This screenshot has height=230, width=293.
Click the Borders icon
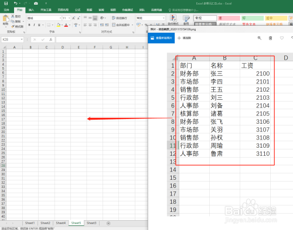[49, 25]
